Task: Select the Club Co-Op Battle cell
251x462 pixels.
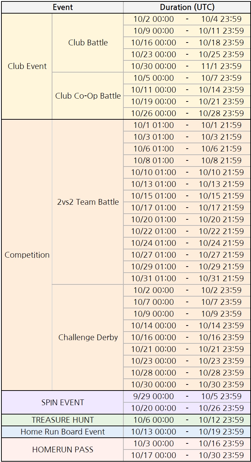Action: pos(88,96)
